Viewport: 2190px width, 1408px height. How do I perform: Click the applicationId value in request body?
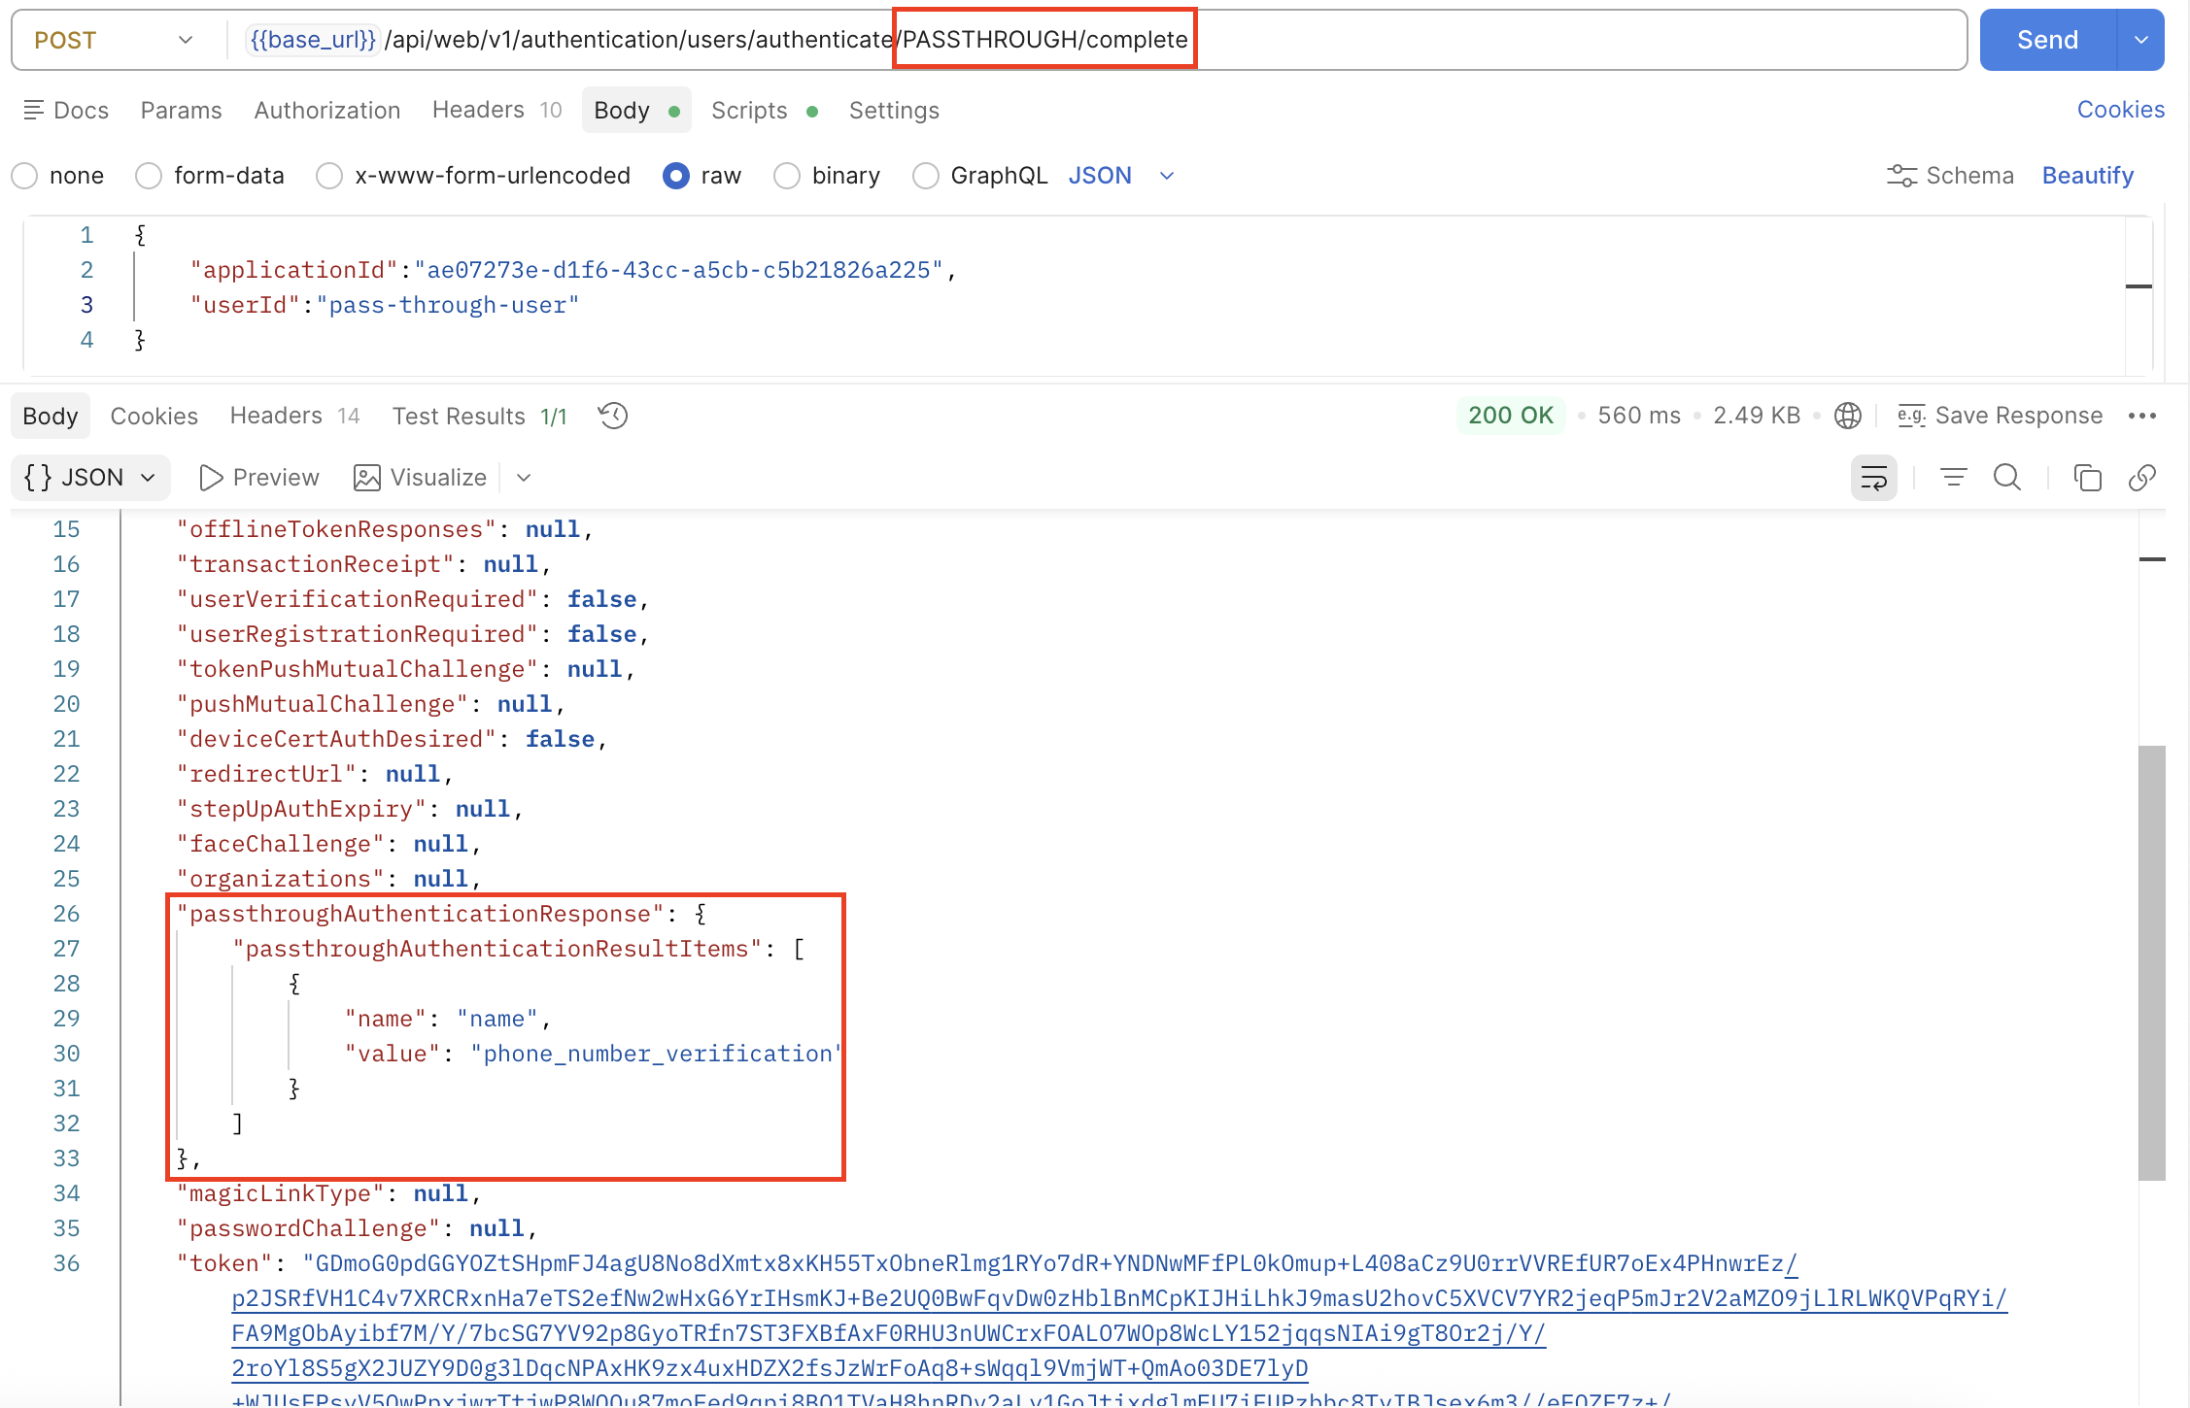tap(679, 270)
